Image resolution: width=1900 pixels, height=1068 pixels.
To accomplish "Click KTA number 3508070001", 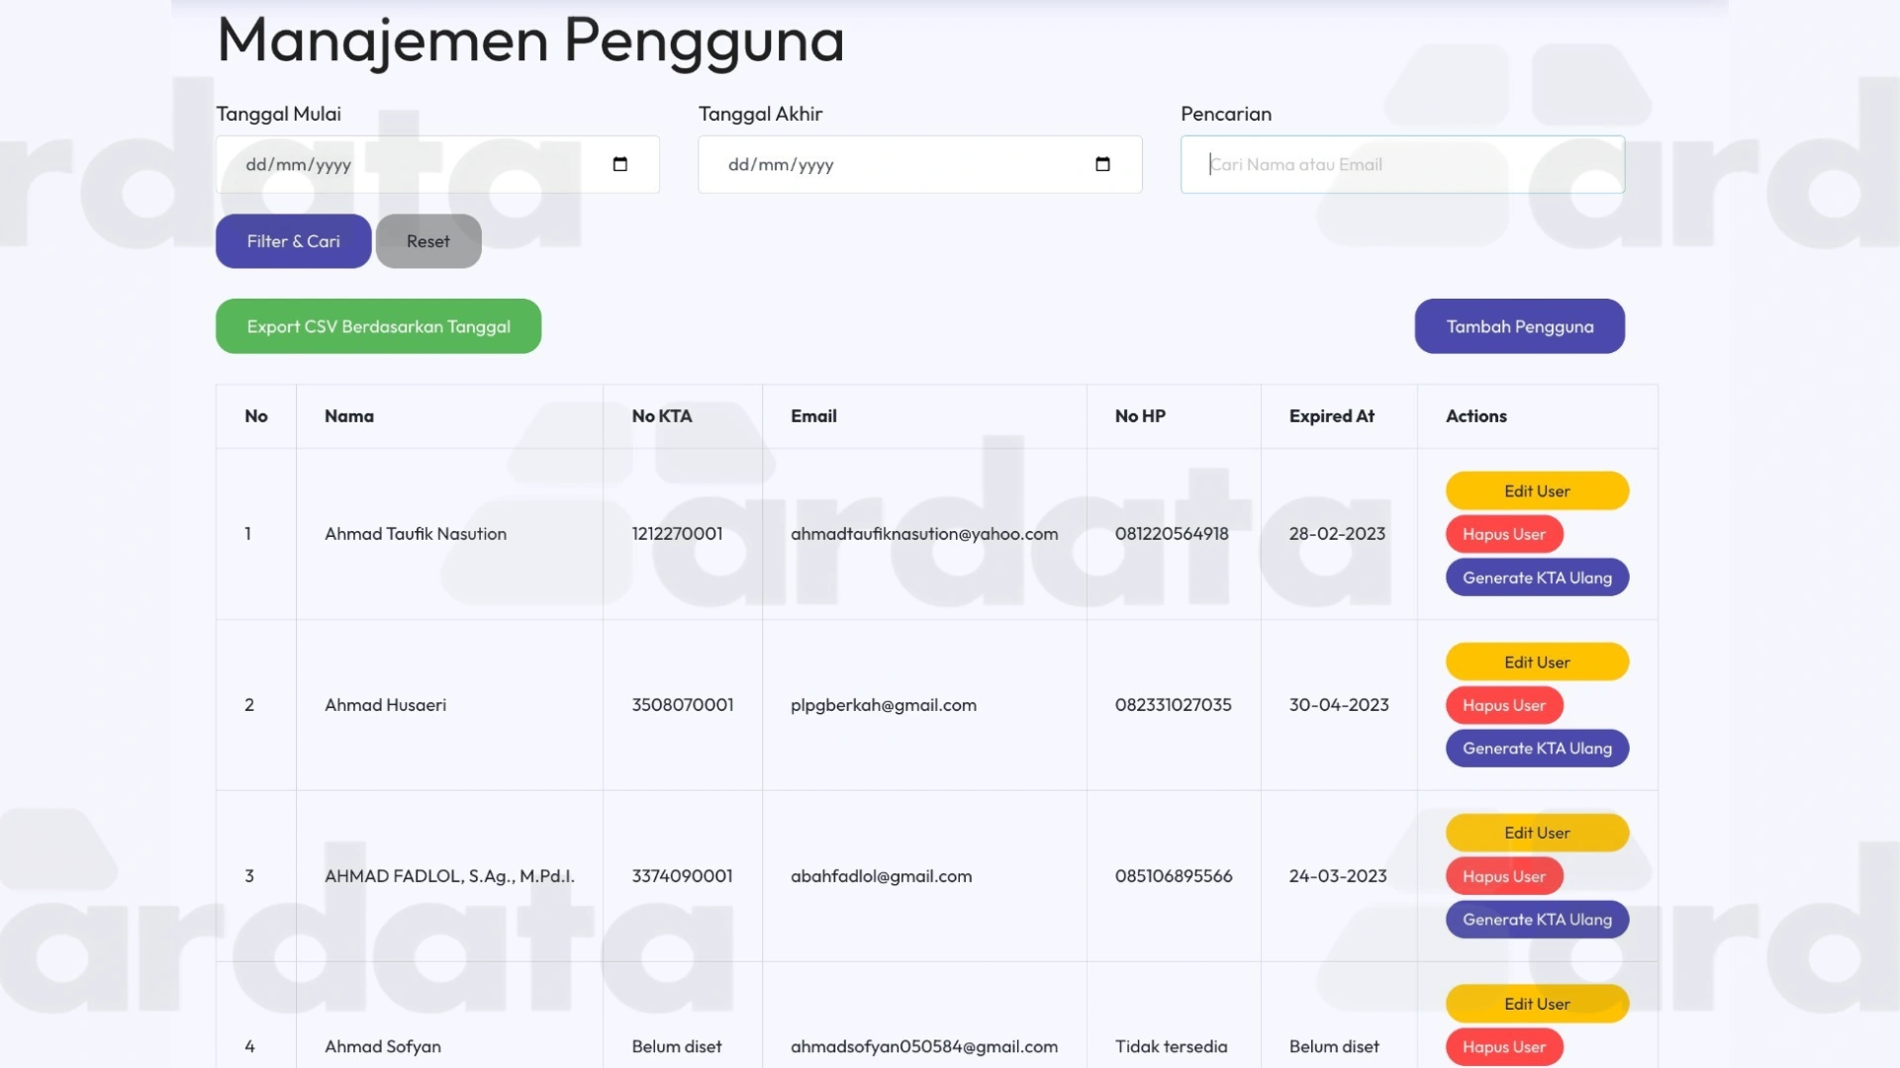I will [683, 705].
